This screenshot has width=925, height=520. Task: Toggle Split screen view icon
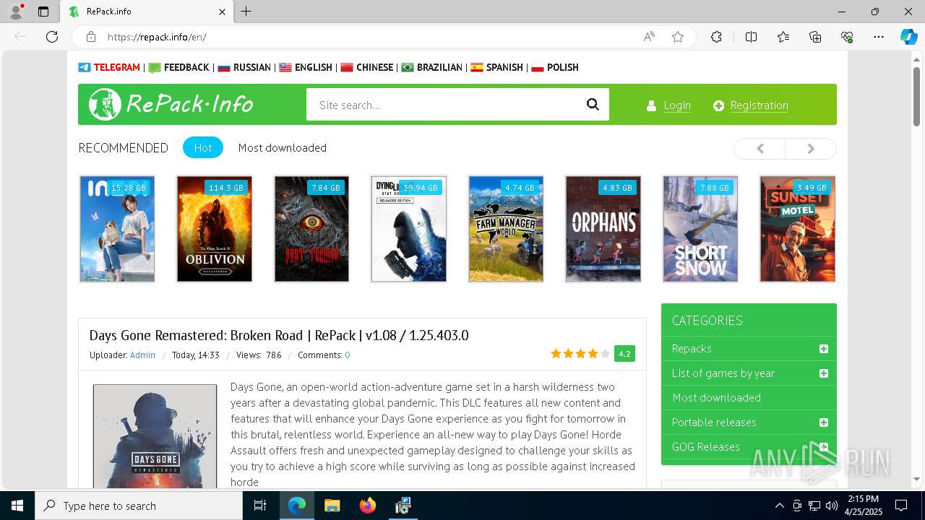point(751,37)
